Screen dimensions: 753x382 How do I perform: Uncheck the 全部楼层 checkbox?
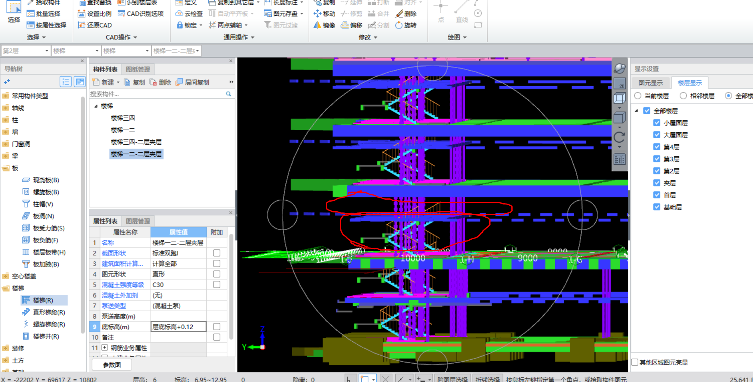(647, 111)
